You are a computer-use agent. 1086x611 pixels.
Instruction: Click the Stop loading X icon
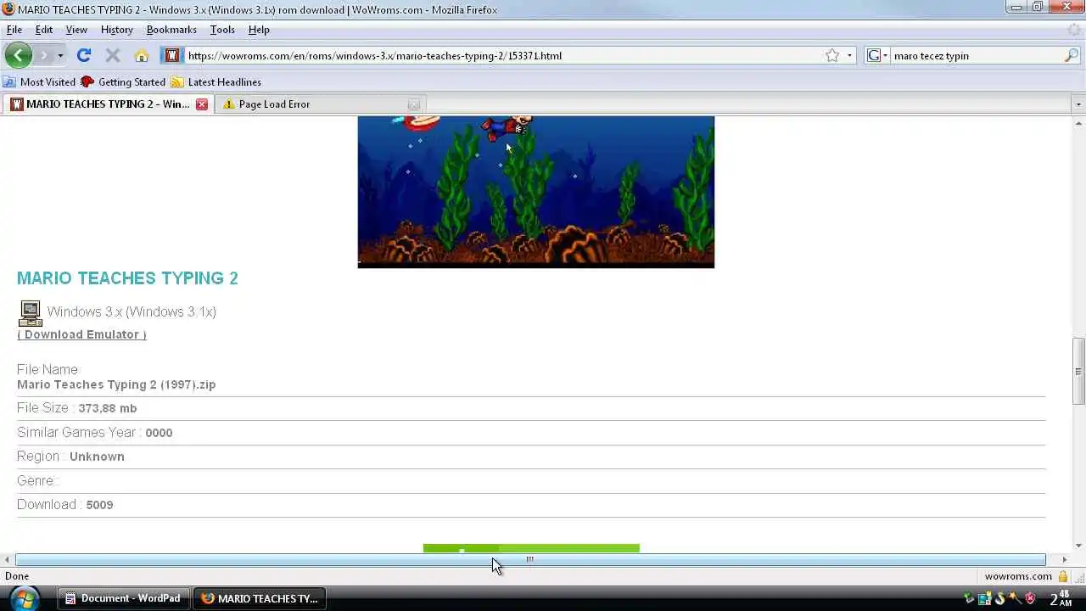point(112,55)
